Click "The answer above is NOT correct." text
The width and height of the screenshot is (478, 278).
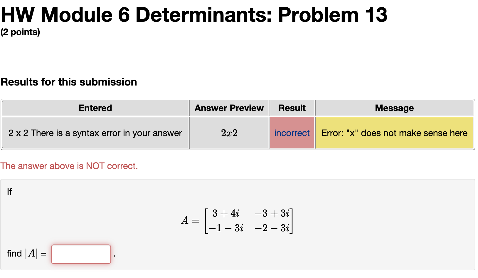[x=69, y=166]
